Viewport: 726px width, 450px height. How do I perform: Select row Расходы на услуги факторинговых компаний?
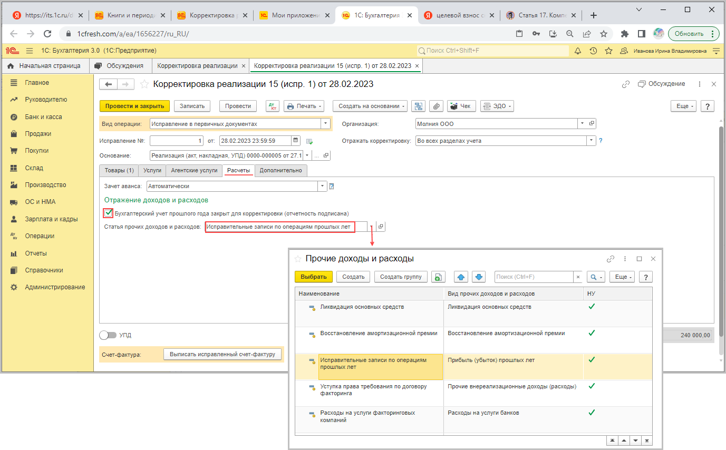474,419
